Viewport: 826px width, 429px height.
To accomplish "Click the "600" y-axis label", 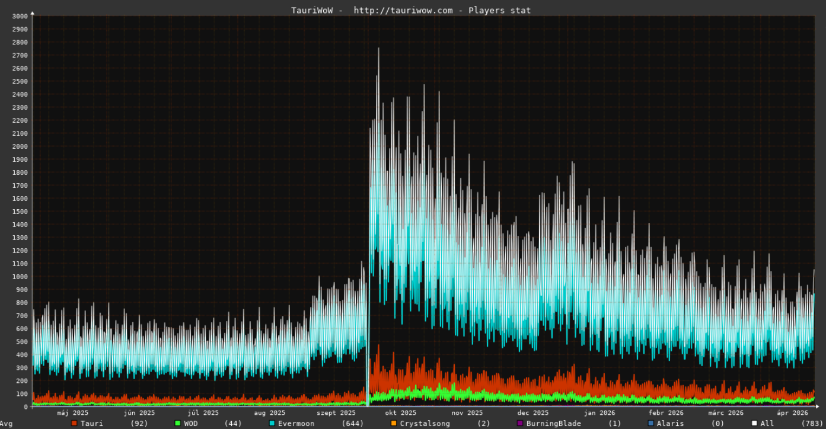I will point(21,329).
